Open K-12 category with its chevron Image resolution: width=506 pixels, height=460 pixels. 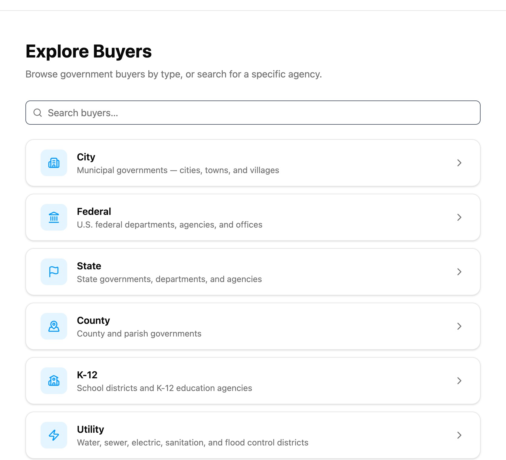point(459,381)
